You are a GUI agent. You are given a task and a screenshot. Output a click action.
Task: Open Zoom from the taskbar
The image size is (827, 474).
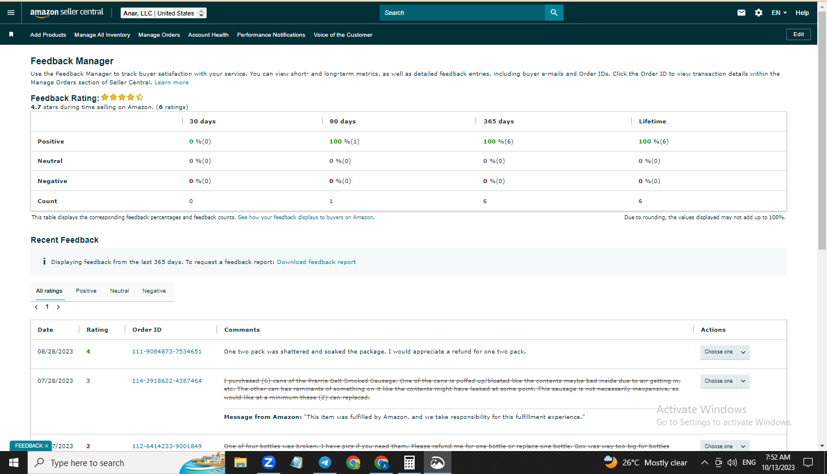[269, 463]
